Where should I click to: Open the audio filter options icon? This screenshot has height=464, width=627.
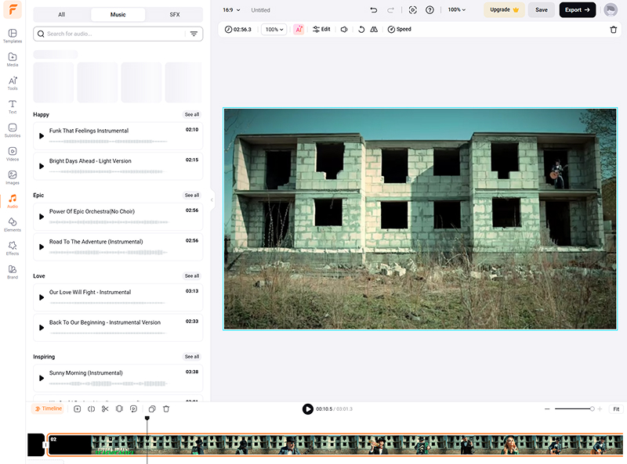coord(194,34)
